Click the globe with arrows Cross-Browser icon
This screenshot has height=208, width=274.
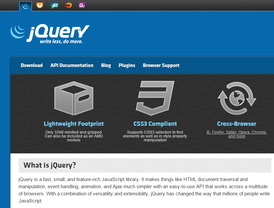click(237, 98)
